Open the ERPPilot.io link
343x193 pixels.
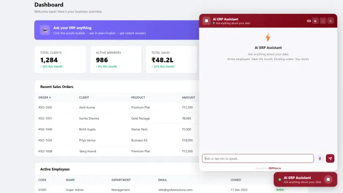tap(274, 168)
